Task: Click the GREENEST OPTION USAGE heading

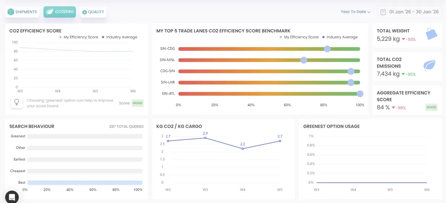Action: click(x=332, y=127)
